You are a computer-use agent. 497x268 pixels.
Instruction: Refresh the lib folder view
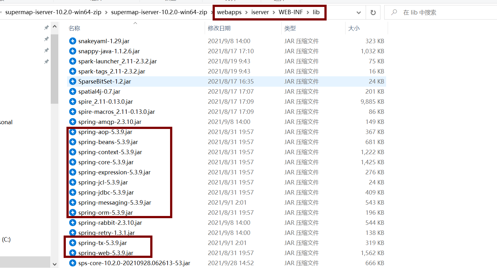click(373, 12)
